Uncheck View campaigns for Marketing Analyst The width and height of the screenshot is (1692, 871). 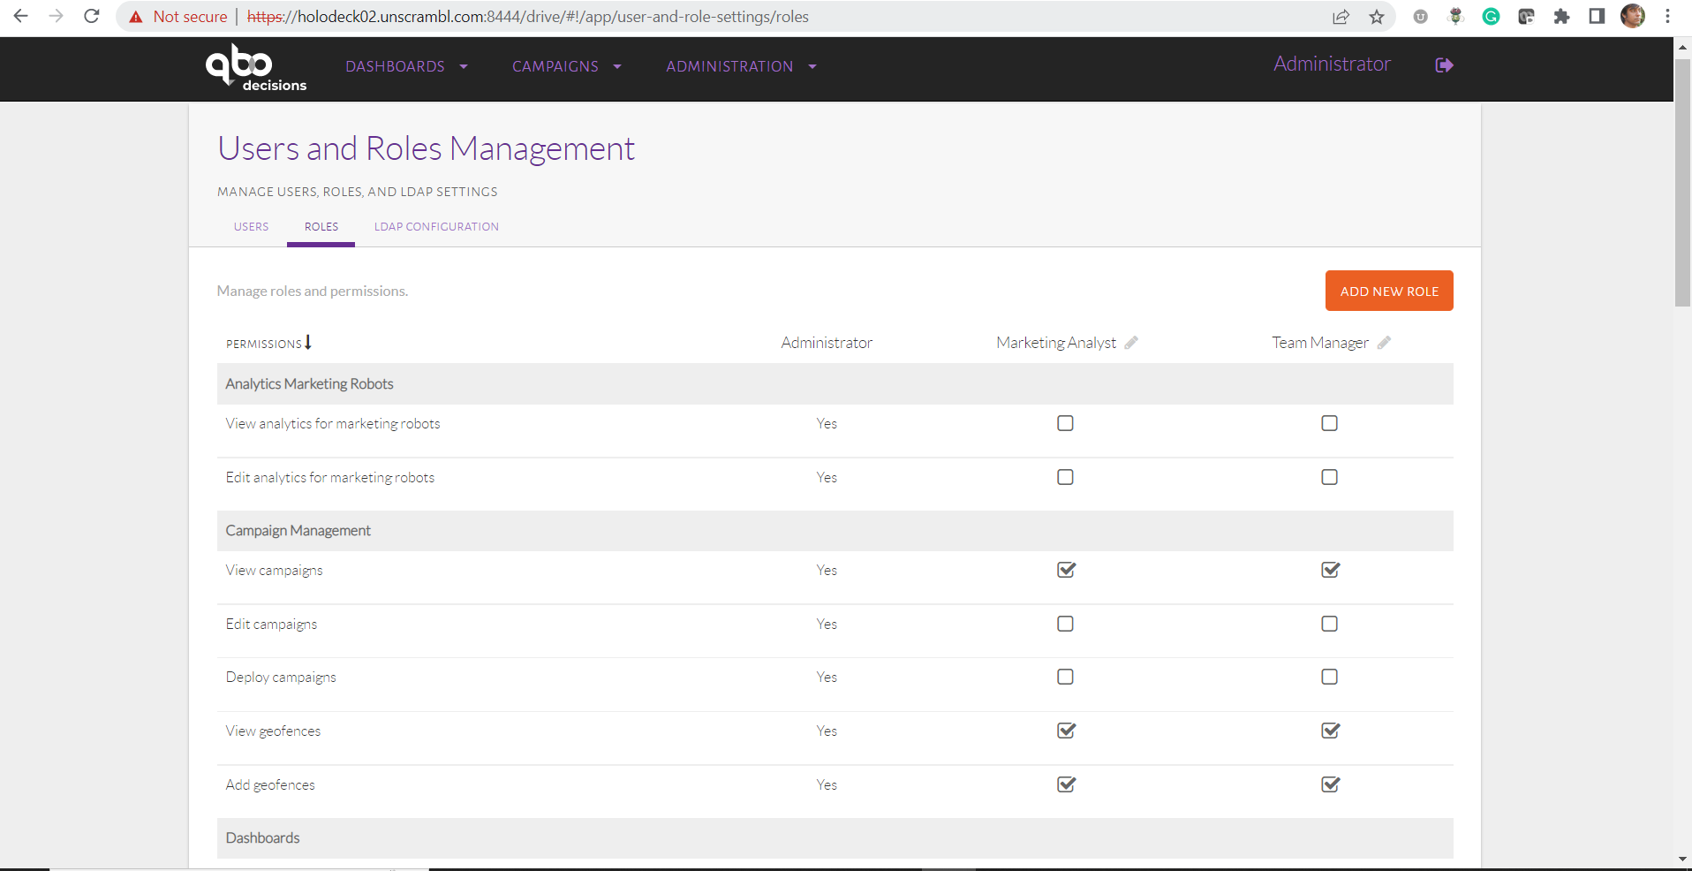click(x=1066, y=570)
